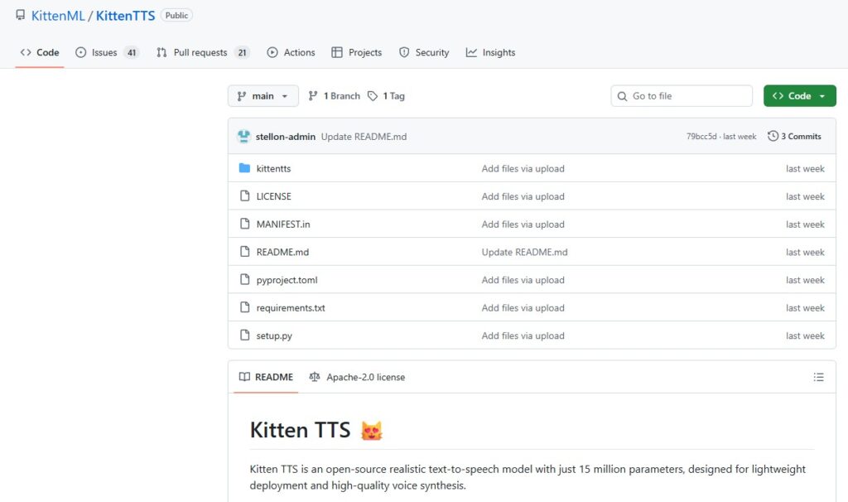
Task: Open the Security tab
Action: (425, 52)
